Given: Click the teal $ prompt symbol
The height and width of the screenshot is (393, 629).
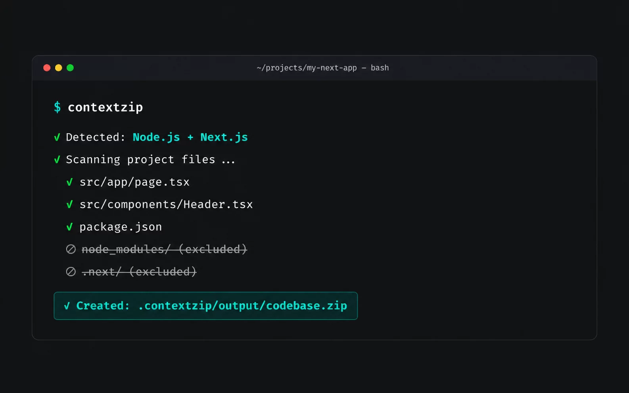Looking at the screenshot, I should (58, 107).
